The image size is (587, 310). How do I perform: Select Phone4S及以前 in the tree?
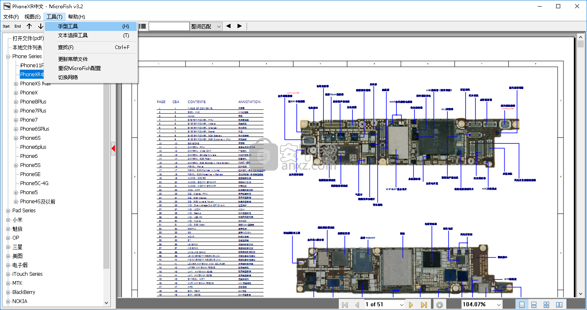tap(38, 202)
